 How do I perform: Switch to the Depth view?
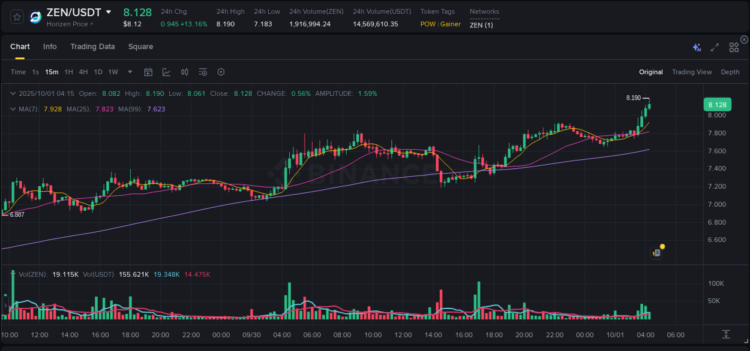[730, 72]
